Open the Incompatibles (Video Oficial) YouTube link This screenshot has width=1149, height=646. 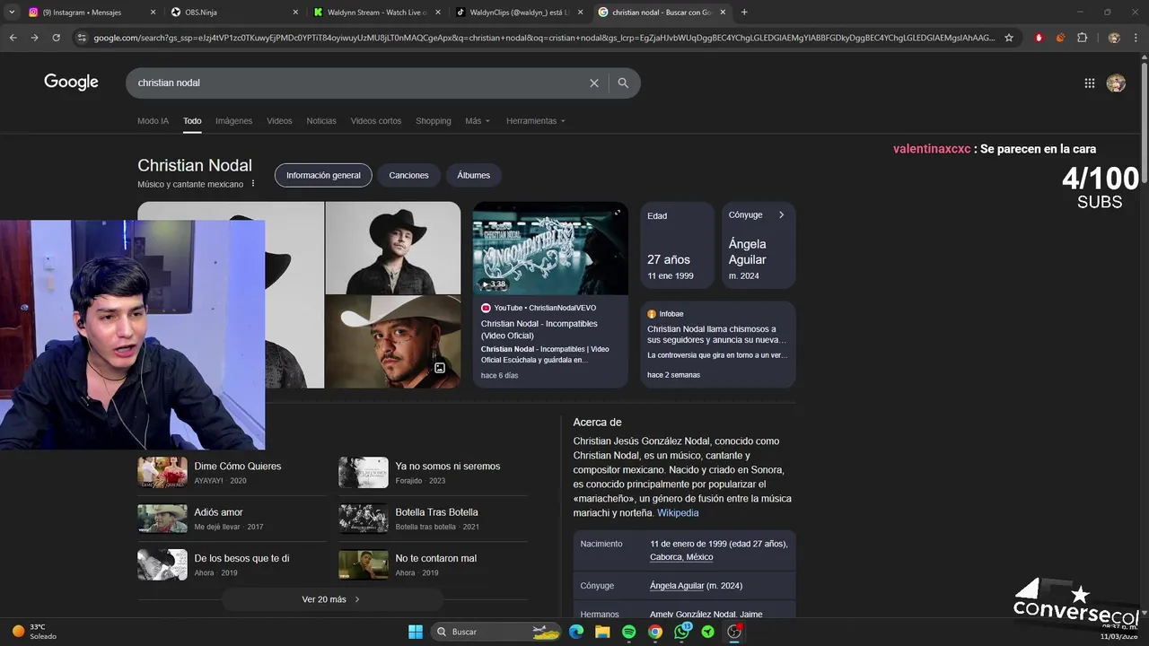pos(539,329)
